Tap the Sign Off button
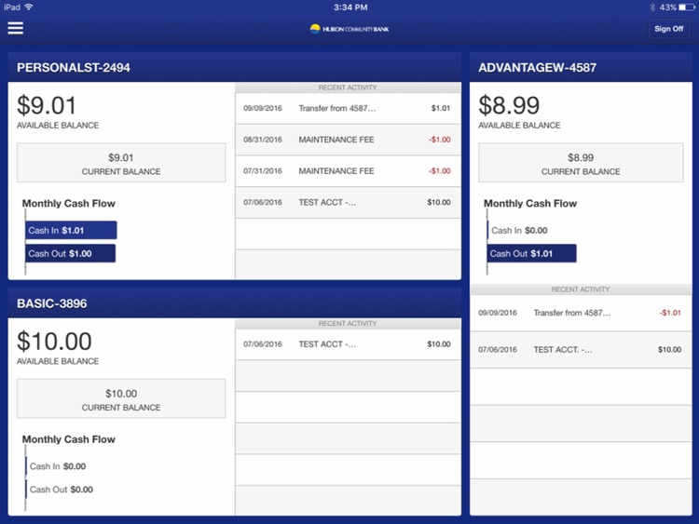 click(668, 29)
